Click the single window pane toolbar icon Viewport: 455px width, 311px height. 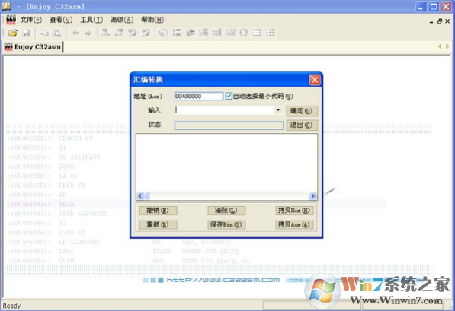point(257,33)
